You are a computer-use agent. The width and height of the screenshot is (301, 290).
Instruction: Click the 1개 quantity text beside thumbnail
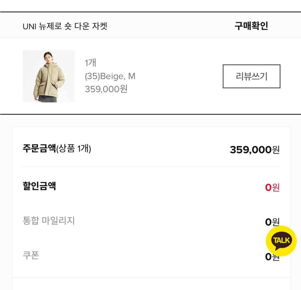click(x=91, y=63)
